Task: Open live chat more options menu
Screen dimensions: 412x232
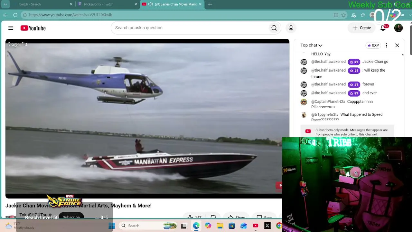Action: [x=386, y=45]
